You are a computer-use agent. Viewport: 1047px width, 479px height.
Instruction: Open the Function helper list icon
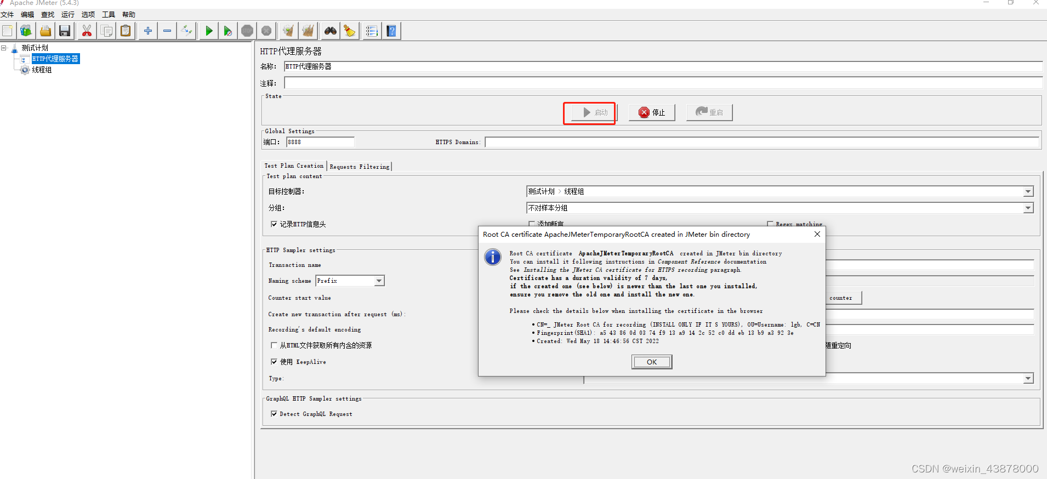[x=372, y=31]
